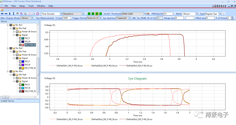Click the Rx1 RX_P teal color swatch
The height and width of the screenshot is (125, 236).
pyautogui.click(x=23, y=38)
